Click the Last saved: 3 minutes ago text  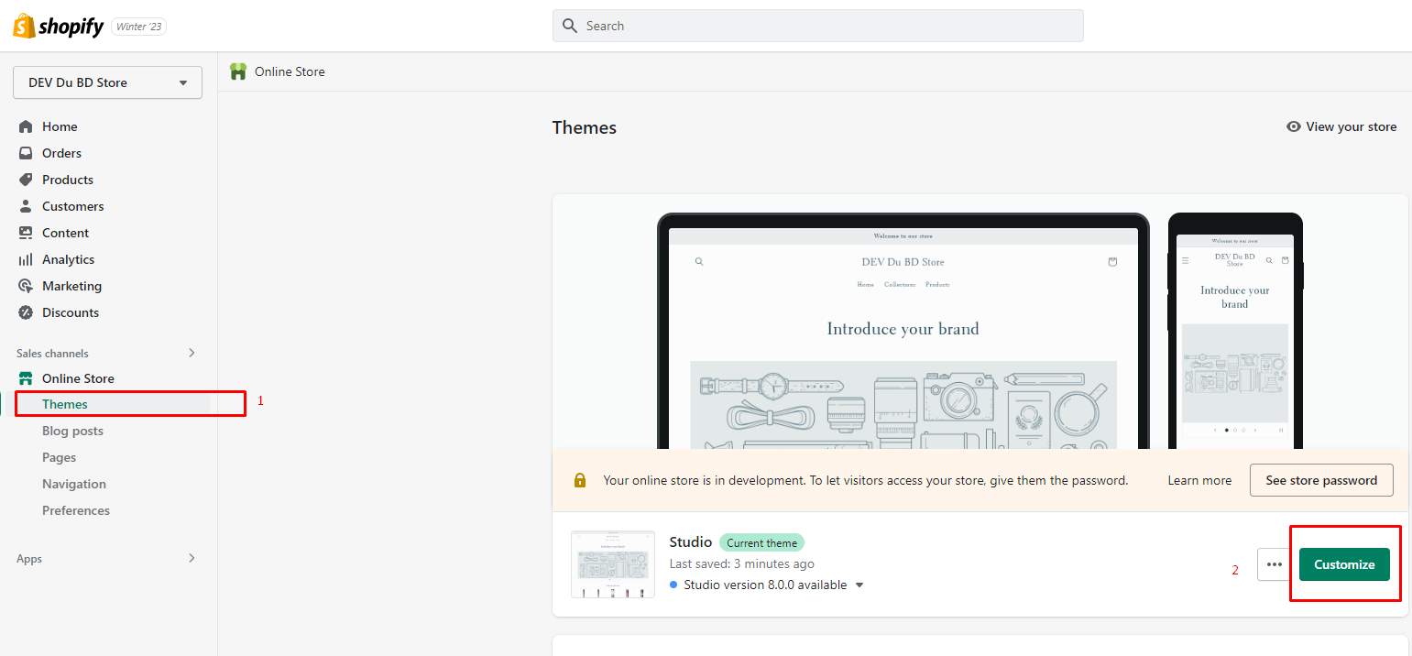(742, 563)
